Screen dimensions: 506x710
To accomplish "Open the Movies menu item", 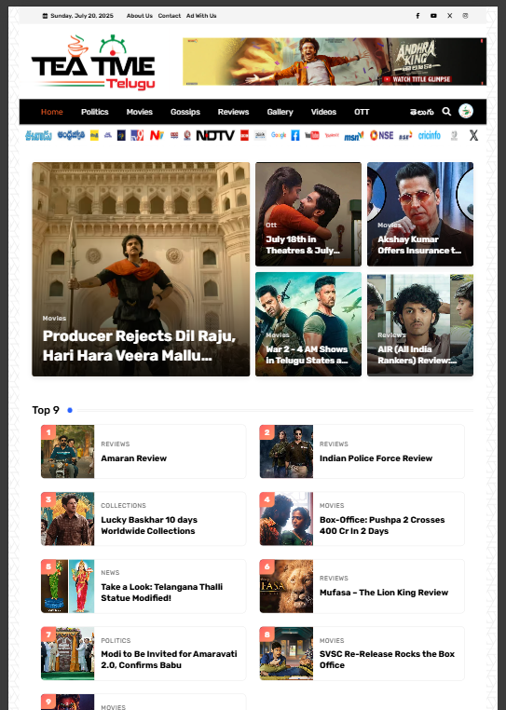I will point(140,112).
